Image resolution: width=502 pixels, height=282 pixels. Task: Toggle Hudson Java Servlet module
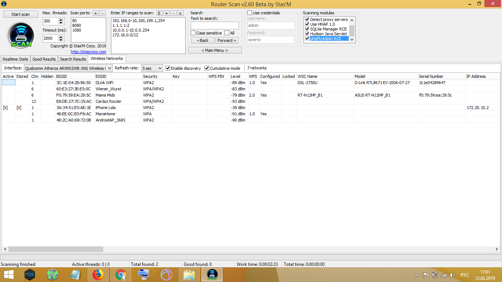point(307,34)
